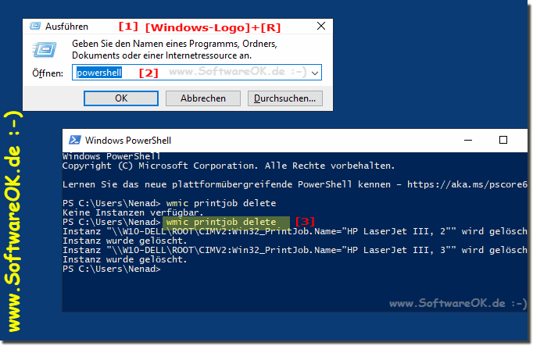Click the https://aka.ms/pscore6 link text
Screen dimensions: 533x346
point(467,184)
